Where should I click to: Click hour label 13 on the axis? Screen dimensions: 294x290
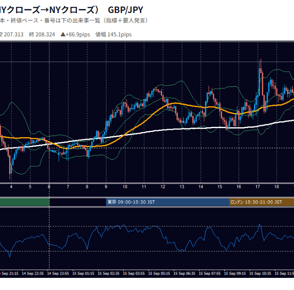point(182,187)
